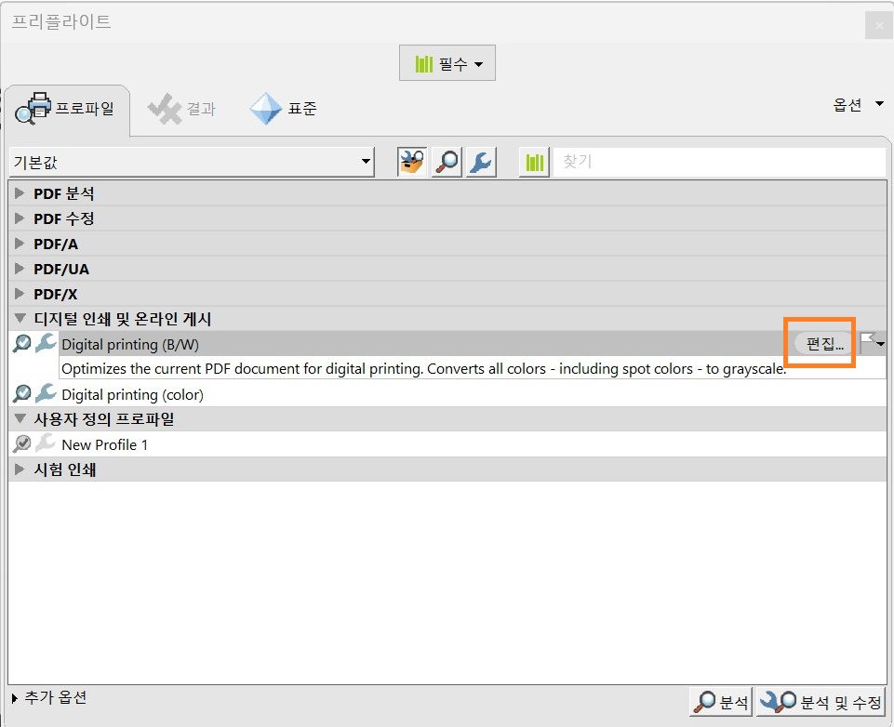Screen dimensions: 894x727
Task: Click grayed wrench icon of New Profile 1
Action: coord(45,443)
